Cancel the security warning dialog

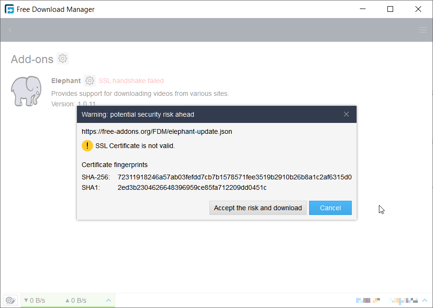330,208
